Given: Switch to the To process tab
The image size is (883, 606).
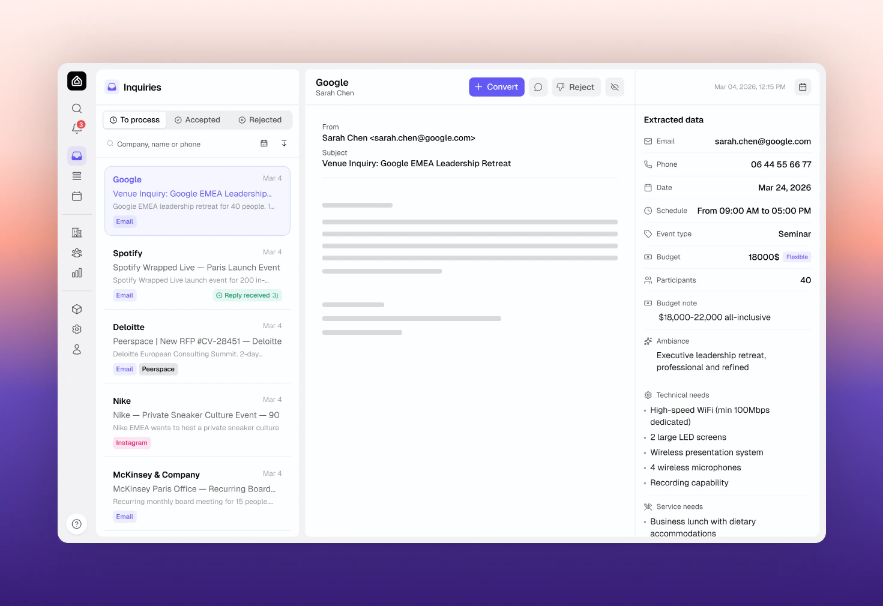Looking at the screenshot, I should point(134,120).
